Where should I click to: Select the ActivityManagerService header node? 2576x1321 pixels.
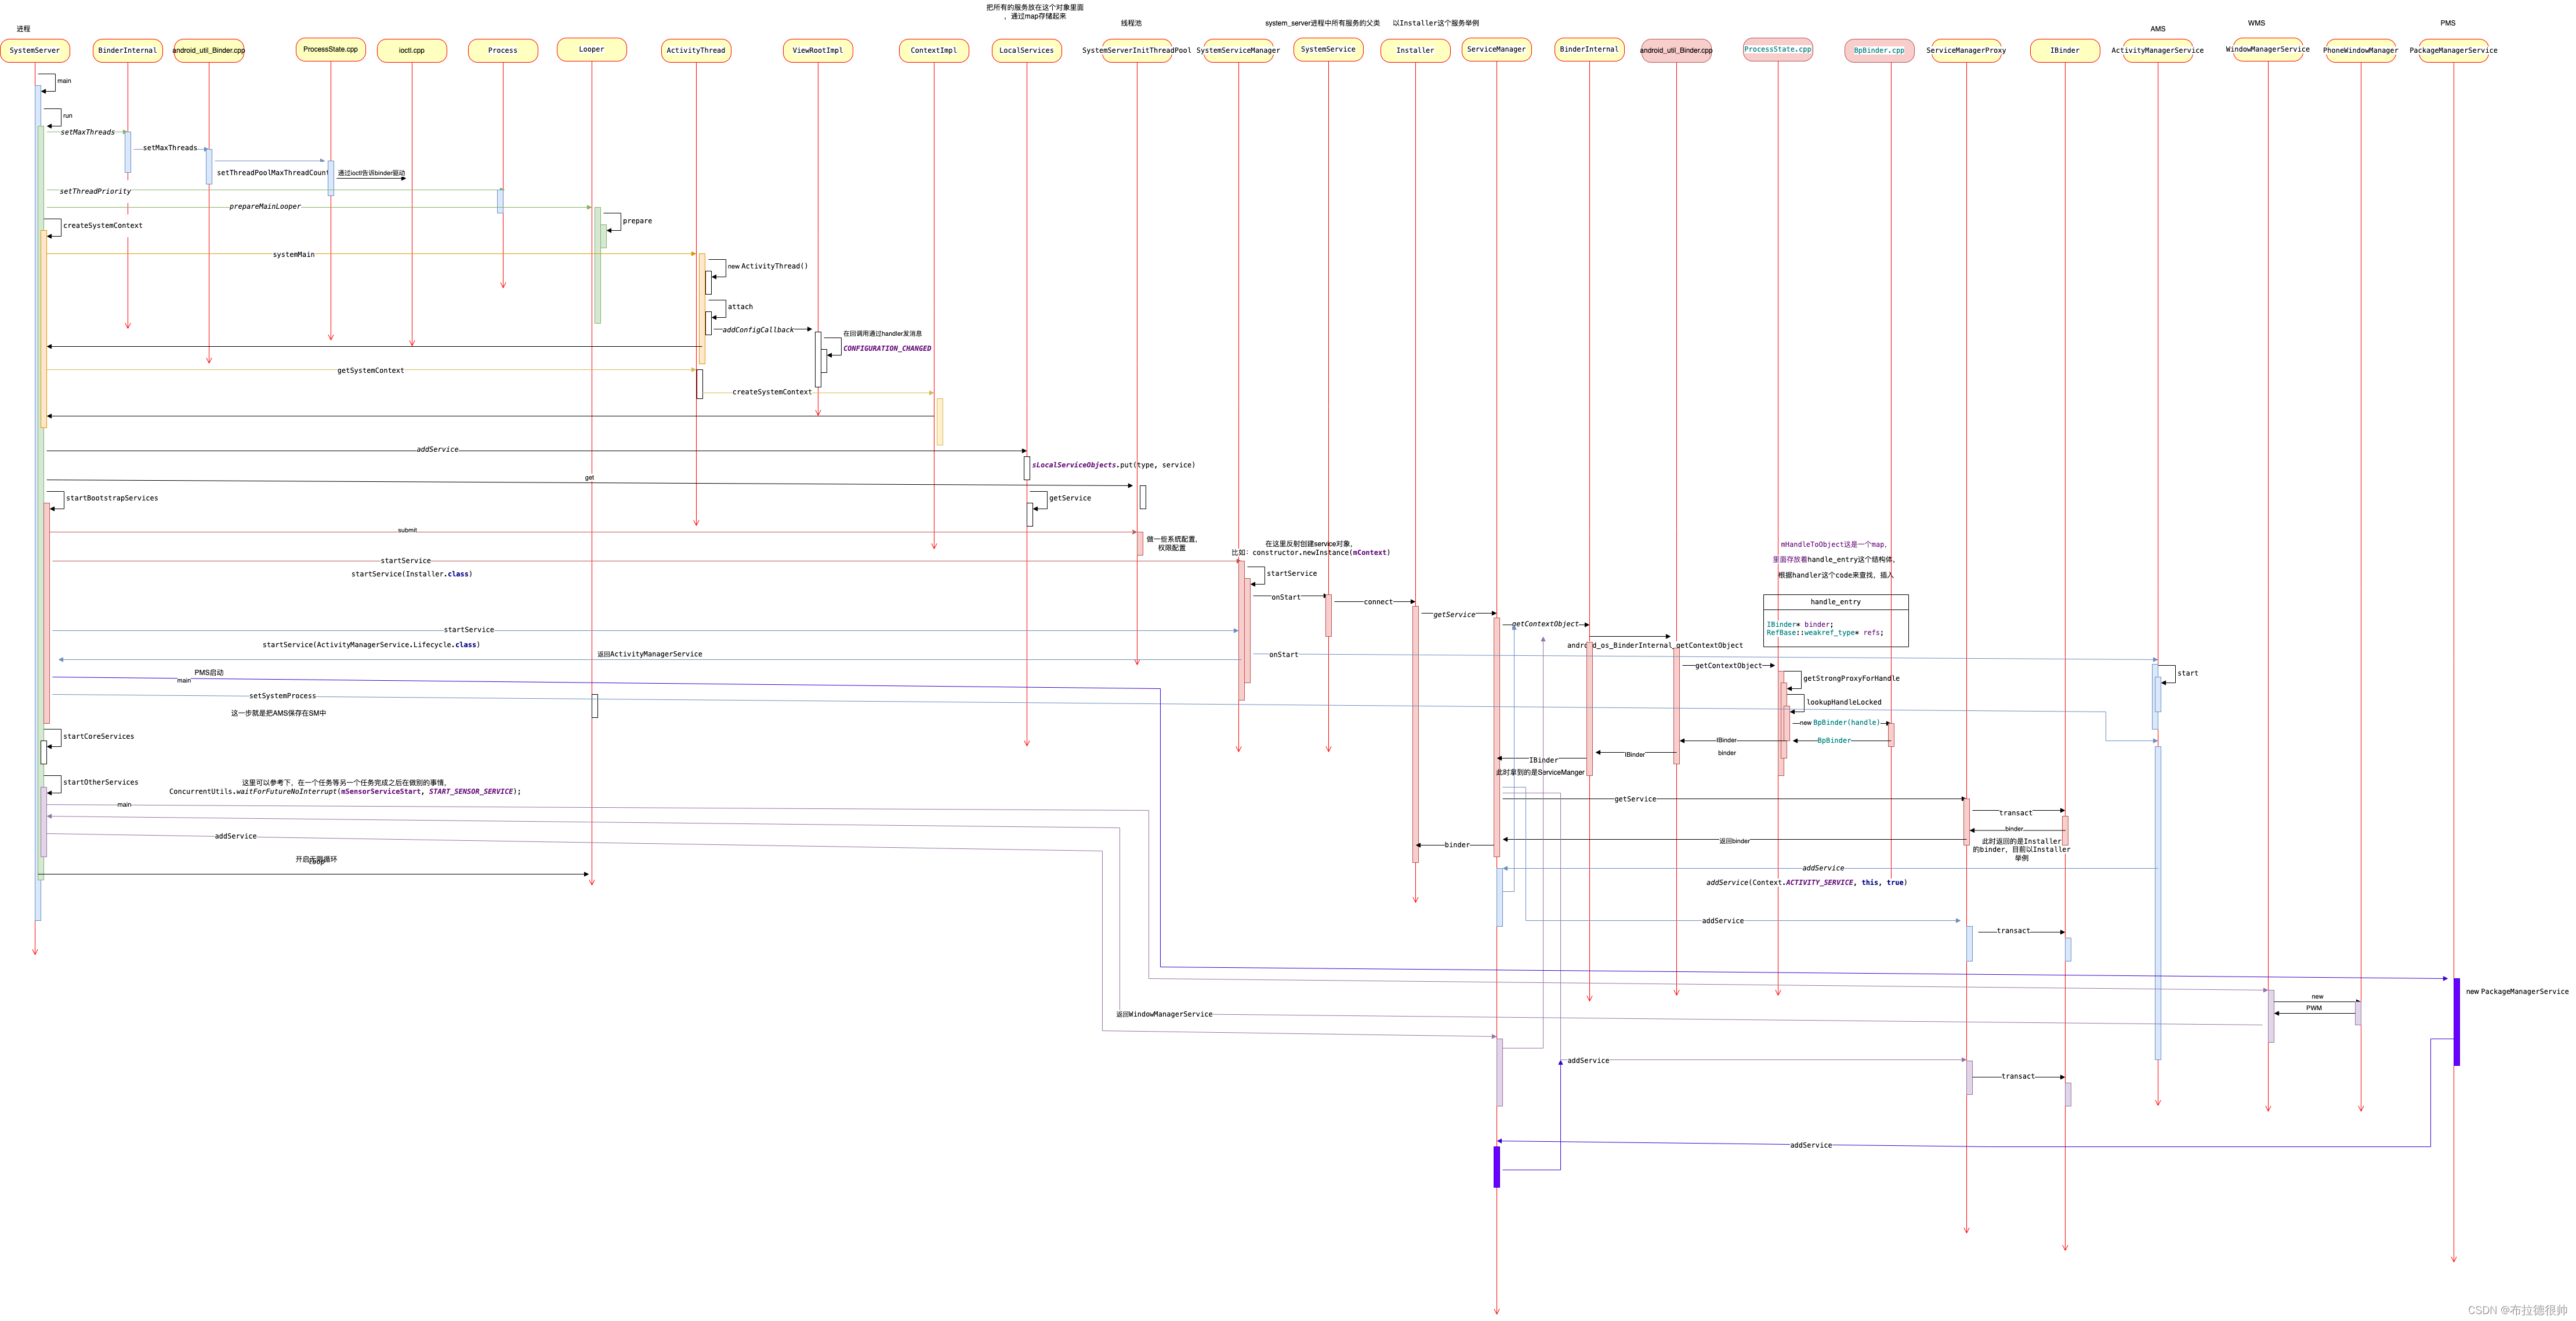[x=2157, y=50]
